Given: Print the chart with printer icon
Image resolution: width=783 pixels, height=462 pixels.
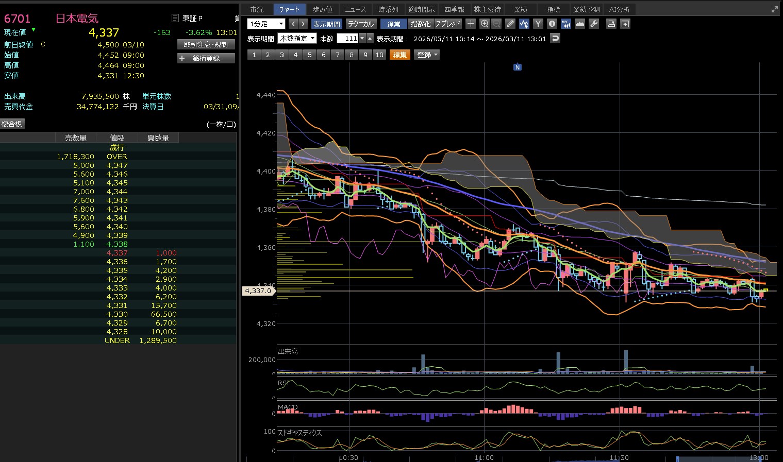Looking at the screenshot, I should tap(611, 24).
